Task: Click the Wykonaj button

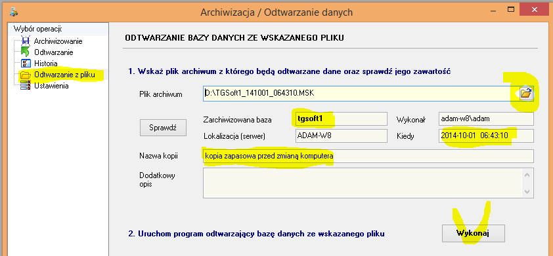Action: click(x=473, y=233)
